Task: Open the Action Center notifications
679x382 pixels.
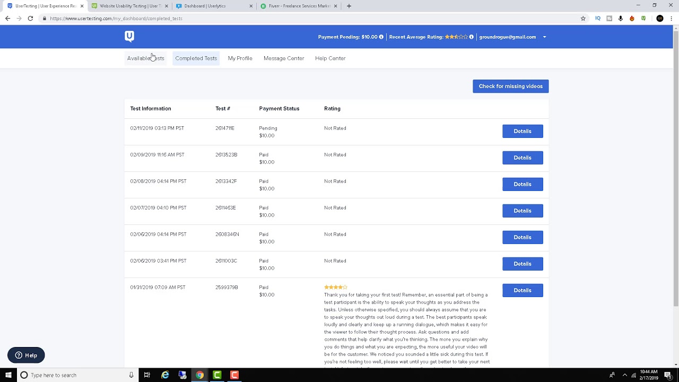Action: pyautogui.click(x=668, y=375)
